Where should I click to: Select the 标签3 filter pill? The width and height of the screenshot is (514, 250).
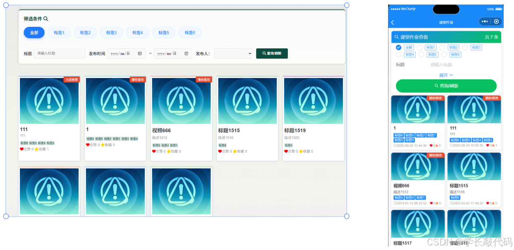point(111,32)
